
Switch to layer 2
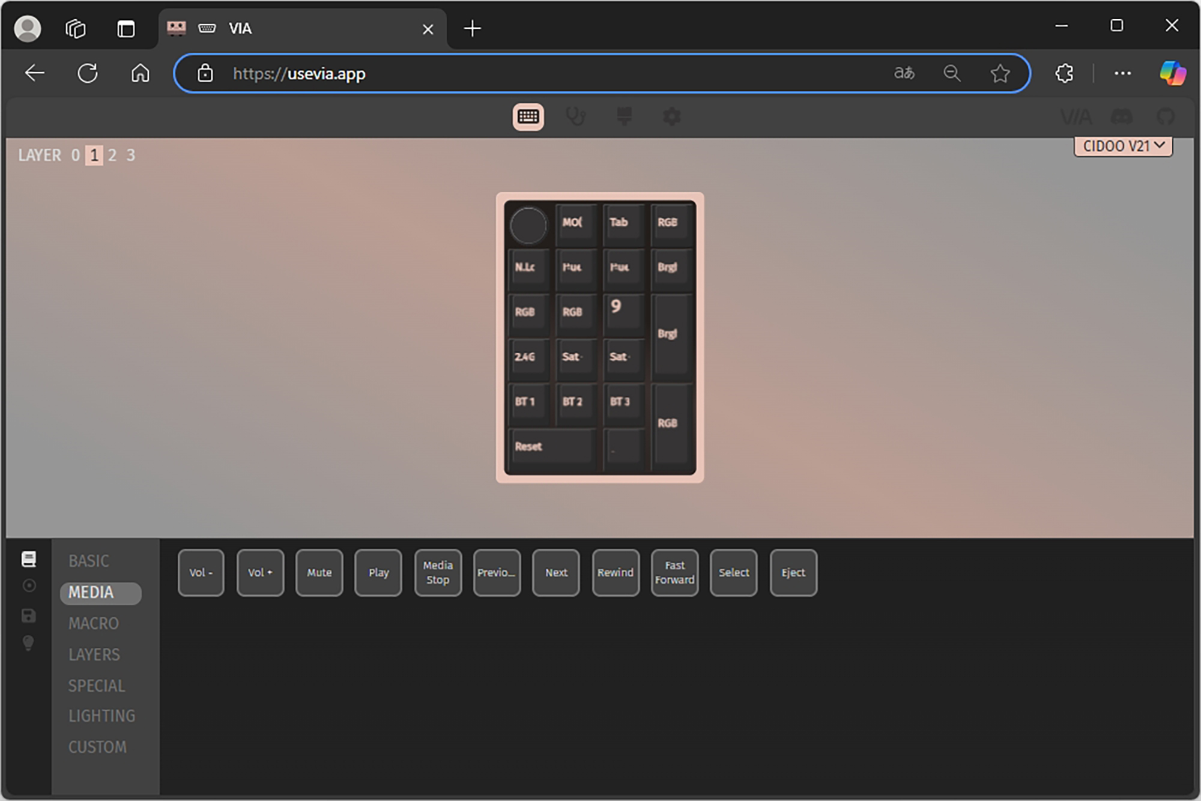click(x=112, y=156)
